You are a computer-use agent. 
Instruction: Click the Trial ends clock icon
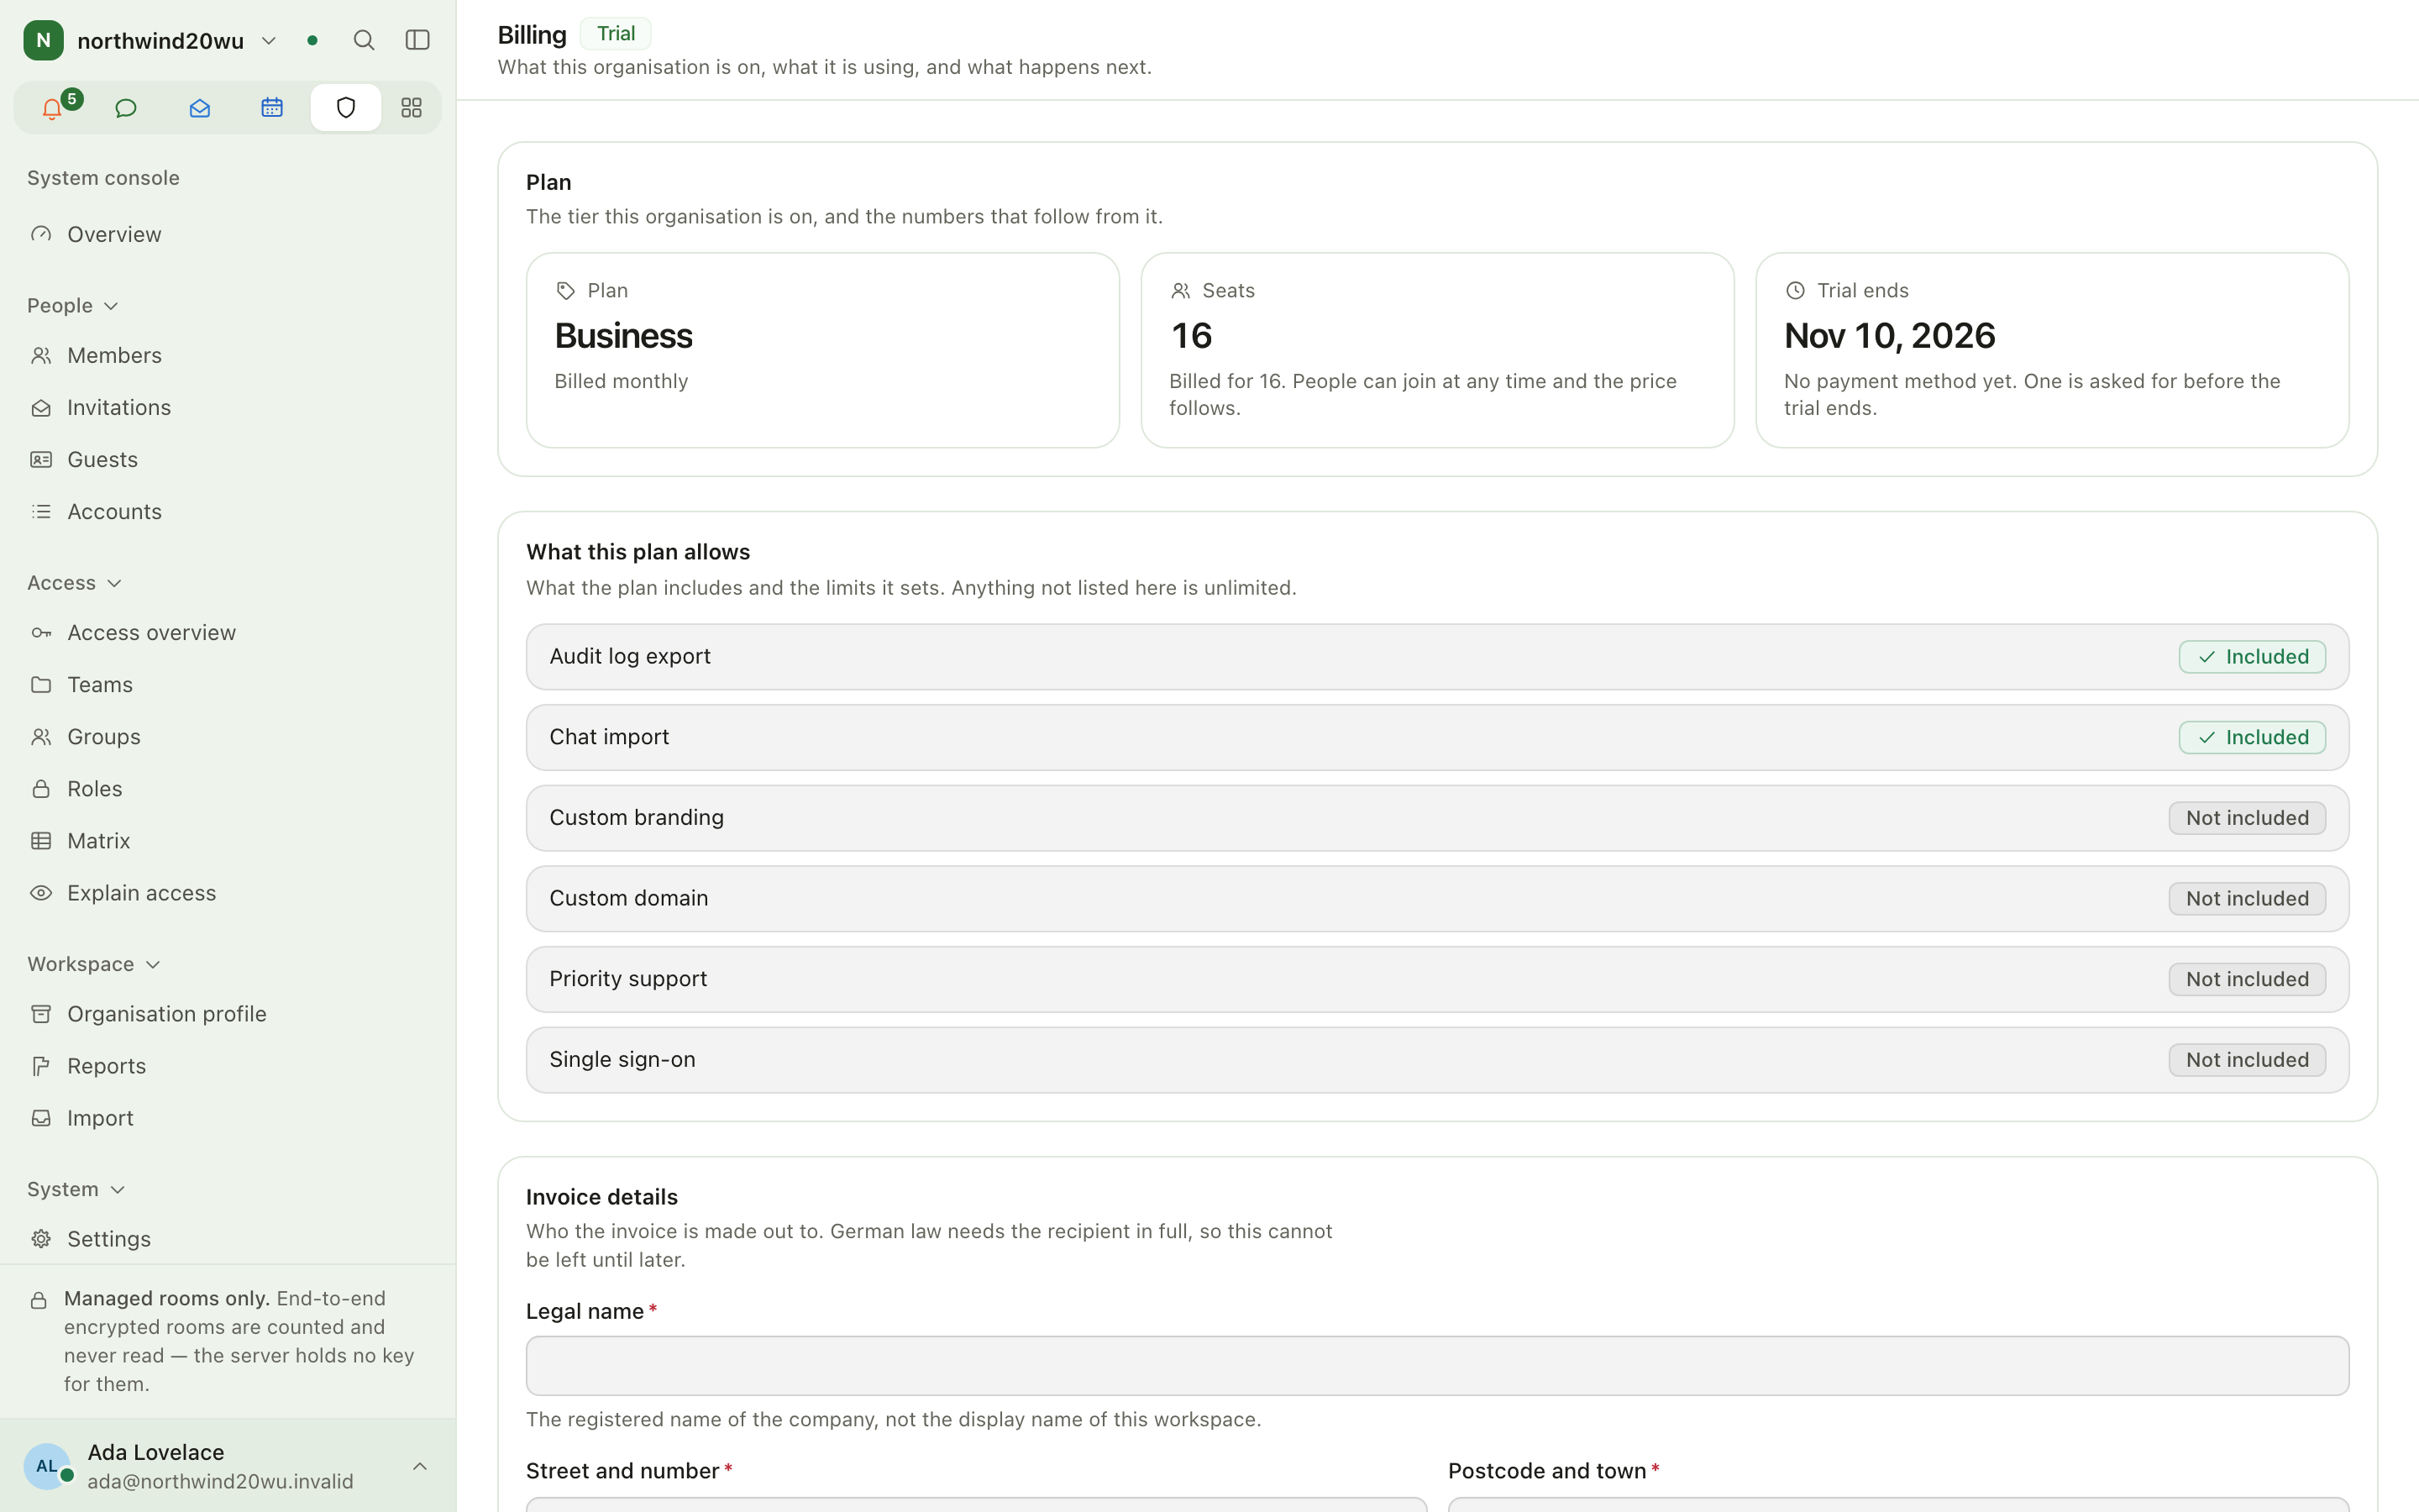[x=1795, y=291]
